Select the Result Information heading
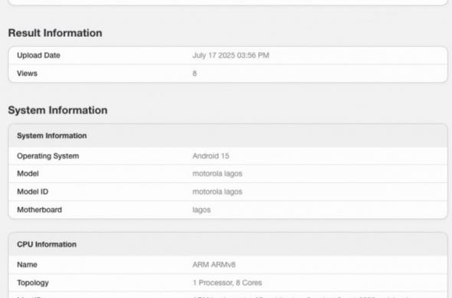Viewport: 452px width, 298px height. [x=55, y=33]
